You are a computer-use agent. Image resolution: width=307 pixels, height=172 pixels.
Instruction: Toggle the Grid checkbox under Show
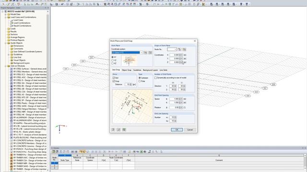(114, 77)
